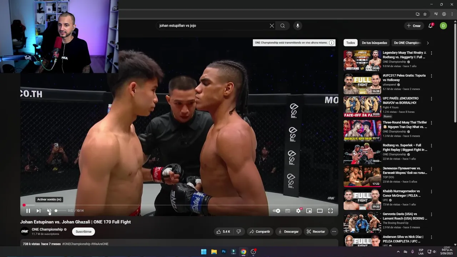Image resolution: width=457 pixels, height=257 pixels.
Task: Switch to miniplayer mode
Action: 309,211
